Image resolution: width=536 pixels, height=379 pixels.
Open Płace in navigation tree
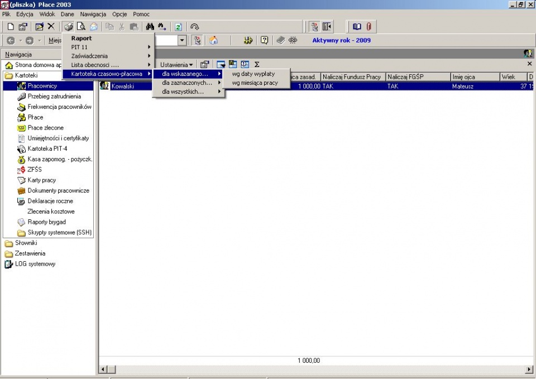[30, 117]
